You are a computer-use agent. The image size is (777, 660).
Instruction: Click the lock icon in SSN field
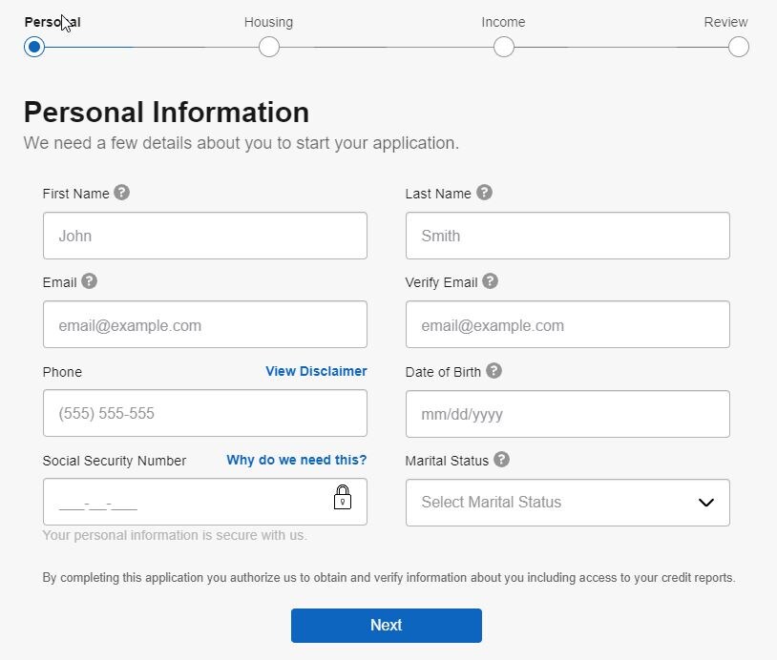coord(343,497)
